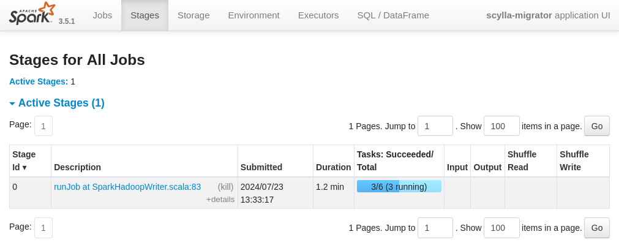The image size is (619, 248).
Task: Go to the Executors tab
Action: (x=318, y=15)
